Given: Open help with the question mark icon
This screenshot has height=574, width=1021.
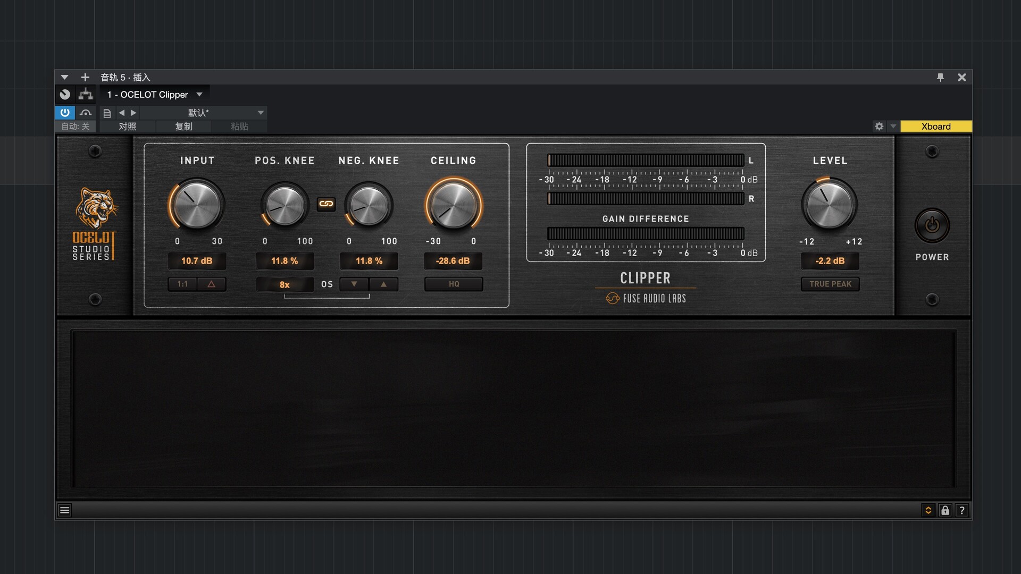Looking at the screenshot, I should tap(962, 510).
